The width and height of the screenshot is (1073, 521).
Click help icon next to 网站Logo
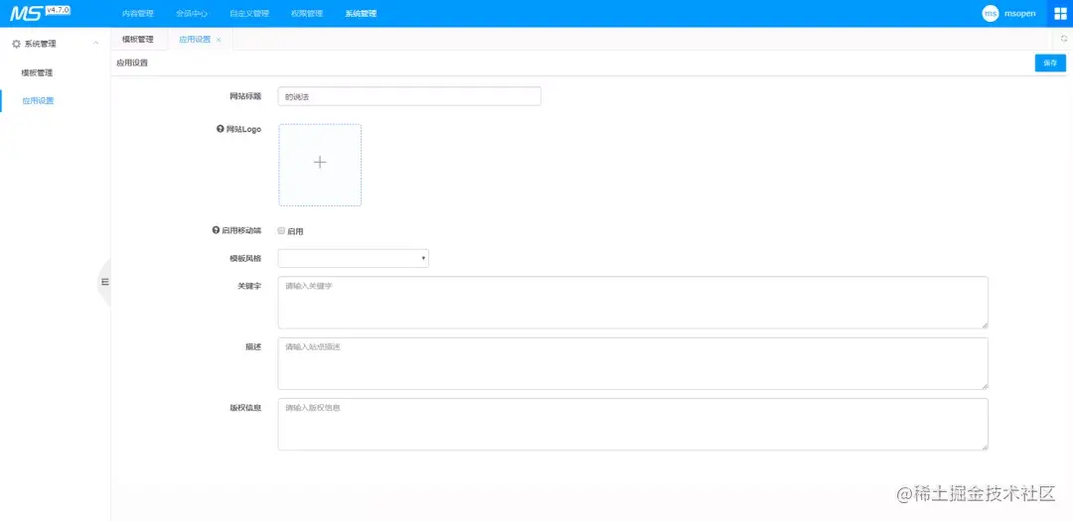(221, 129)
